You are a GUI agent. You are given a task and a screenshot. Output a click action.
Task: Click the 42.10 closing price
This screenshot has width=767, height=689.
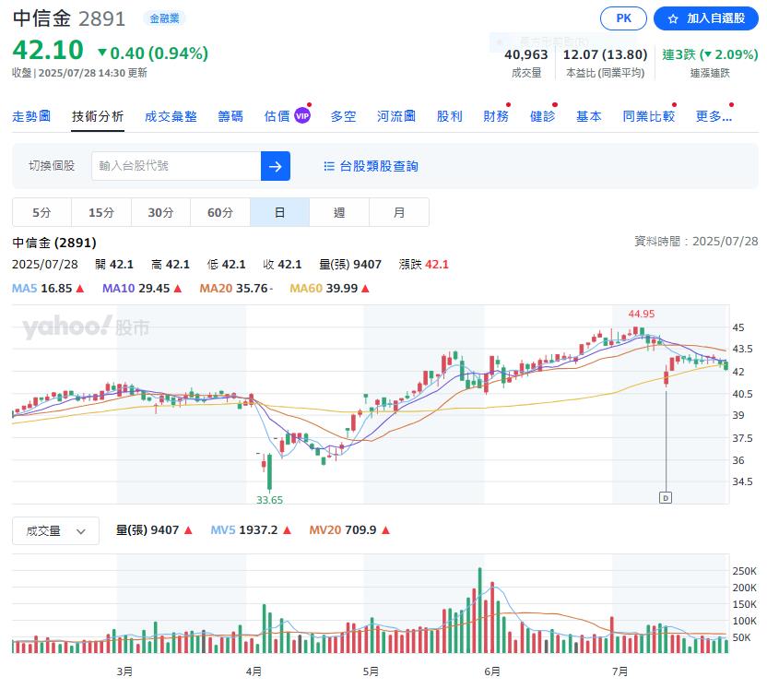[x=48, y=50]
